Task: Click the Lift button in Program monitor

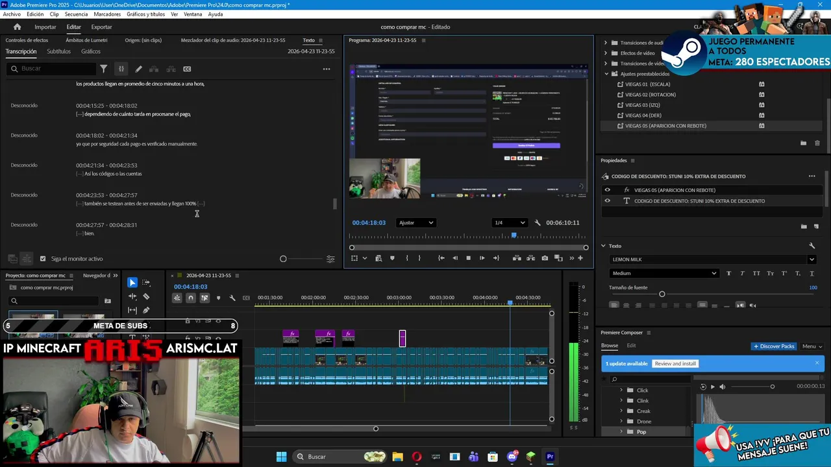Action: [517, 258]
